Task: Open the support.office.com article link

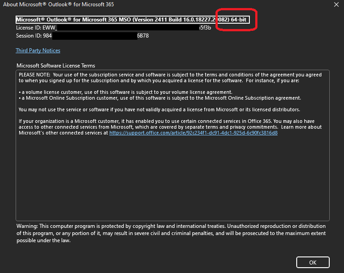Action: (x=193, y=133)
